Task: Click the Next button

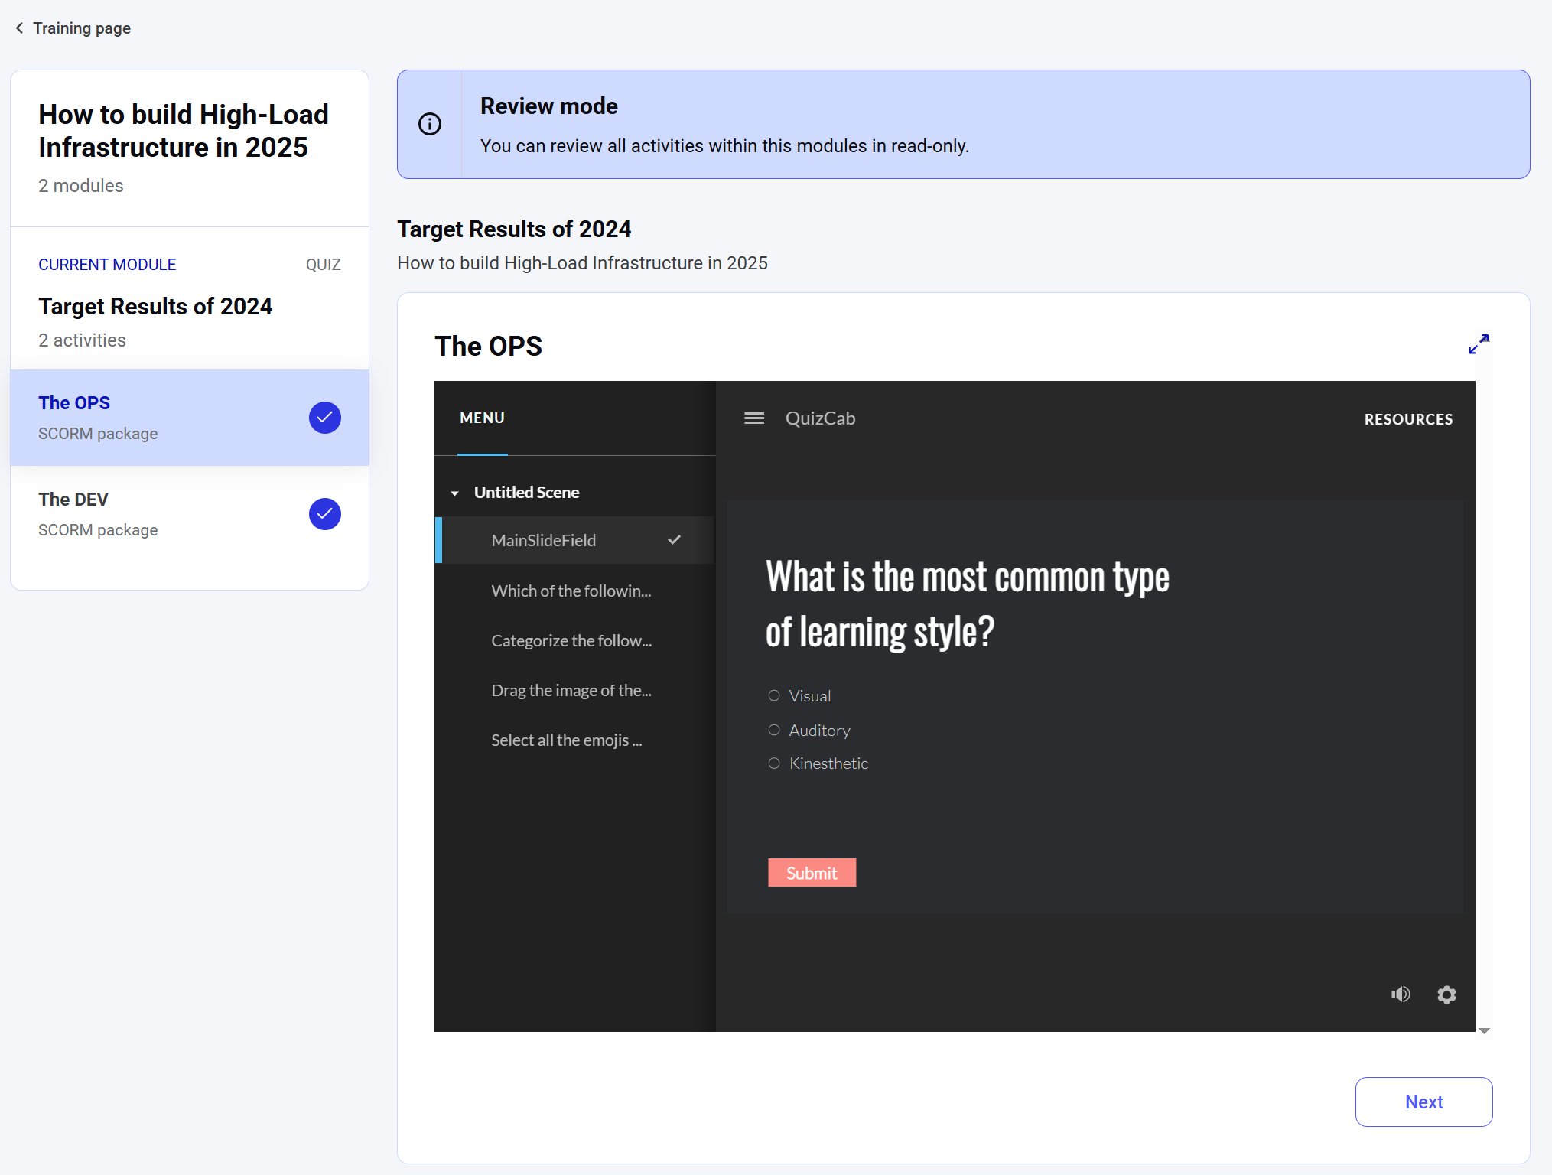Action: (1423, 1102)
